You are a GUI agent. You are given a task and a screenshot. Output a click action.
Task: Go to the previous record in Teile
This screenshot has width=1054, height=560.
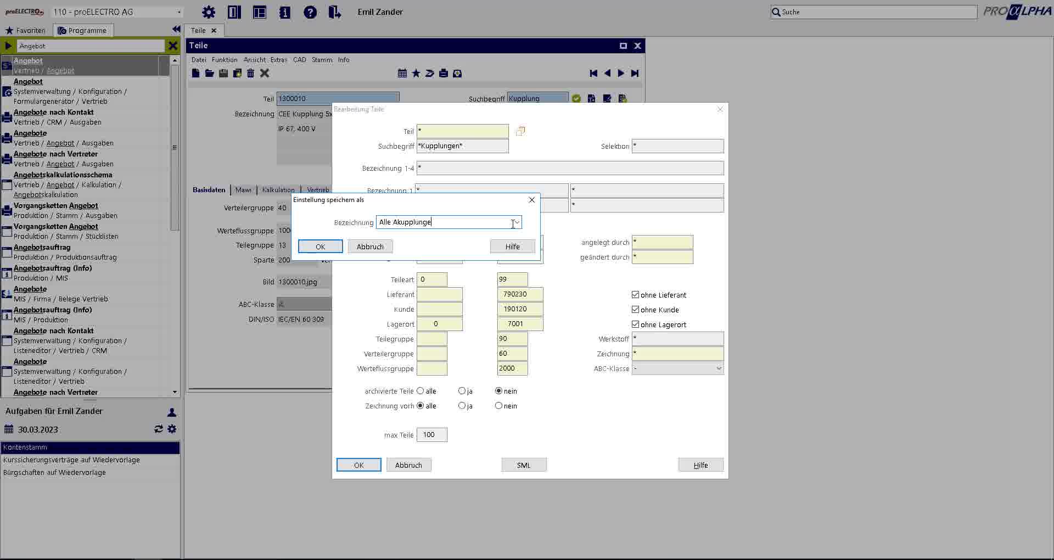tap(607, 73)
